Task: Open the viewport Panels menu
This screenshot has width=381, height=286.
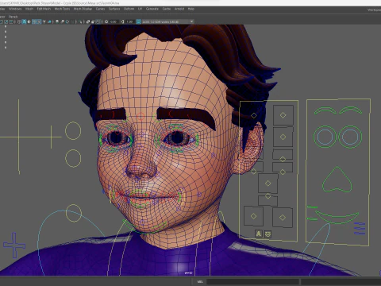Action: (x=13, y=17)
